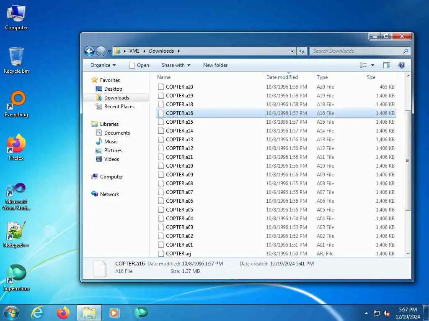Open Internet Explorer from the taskbar
This screenshot has height=321, width=429.
coord(37,313)
